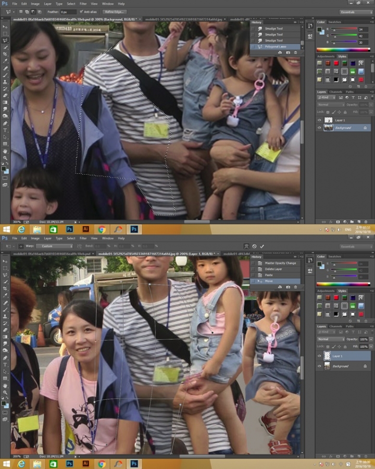375x469 pixels.
Task: Click the red R slider in top Color panel
Action: (x=344, y=29)
